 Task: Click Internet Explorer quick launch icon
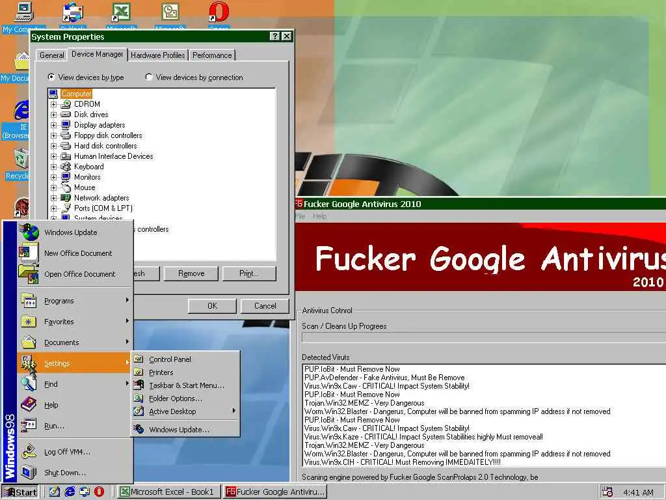coord(69,492)
